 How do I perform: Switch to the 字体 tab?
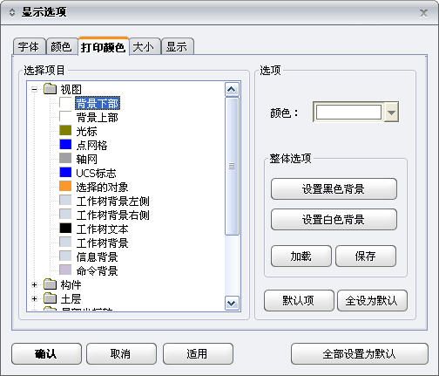click(x=29, y=46)
